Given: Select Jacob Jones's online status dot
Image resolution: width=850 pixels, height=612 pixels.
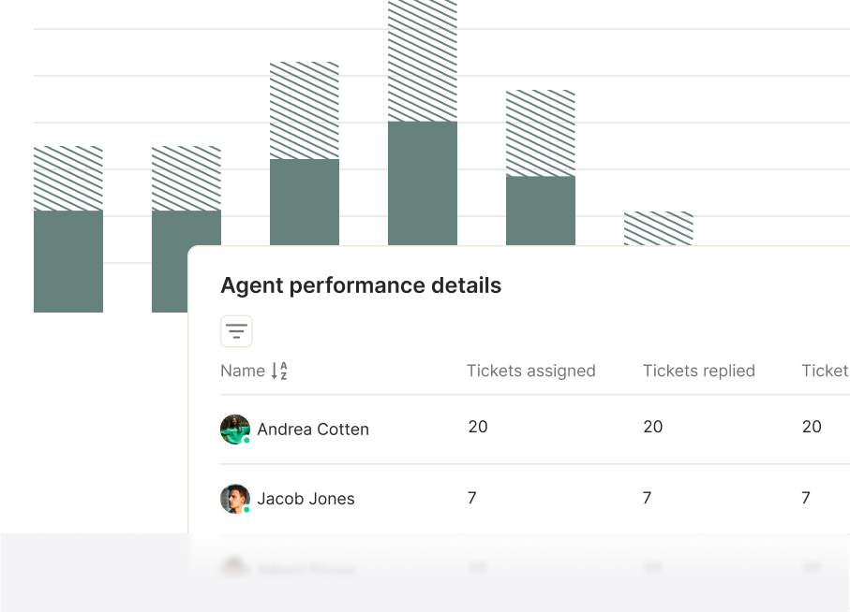Looking at the screenshot, I should click(246, 510).
